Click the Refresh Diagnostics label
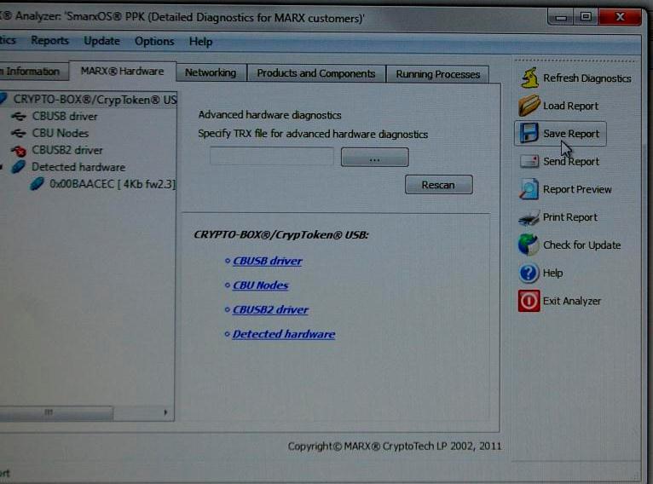Image resolution: width=653 pixels, height=484 pixels. 587,78
